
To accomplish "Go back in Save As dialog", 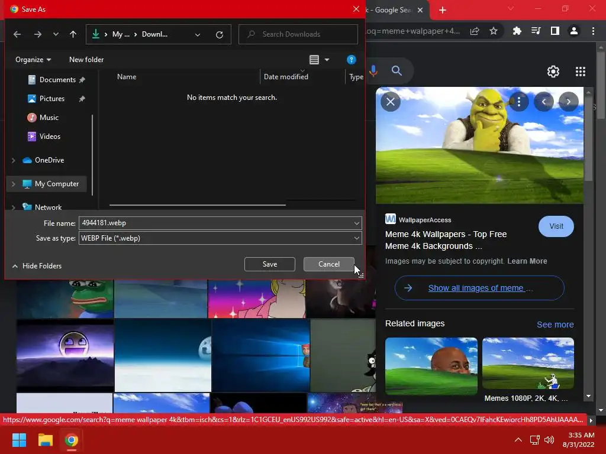I will pyautogui.click(x=17, y=34).
